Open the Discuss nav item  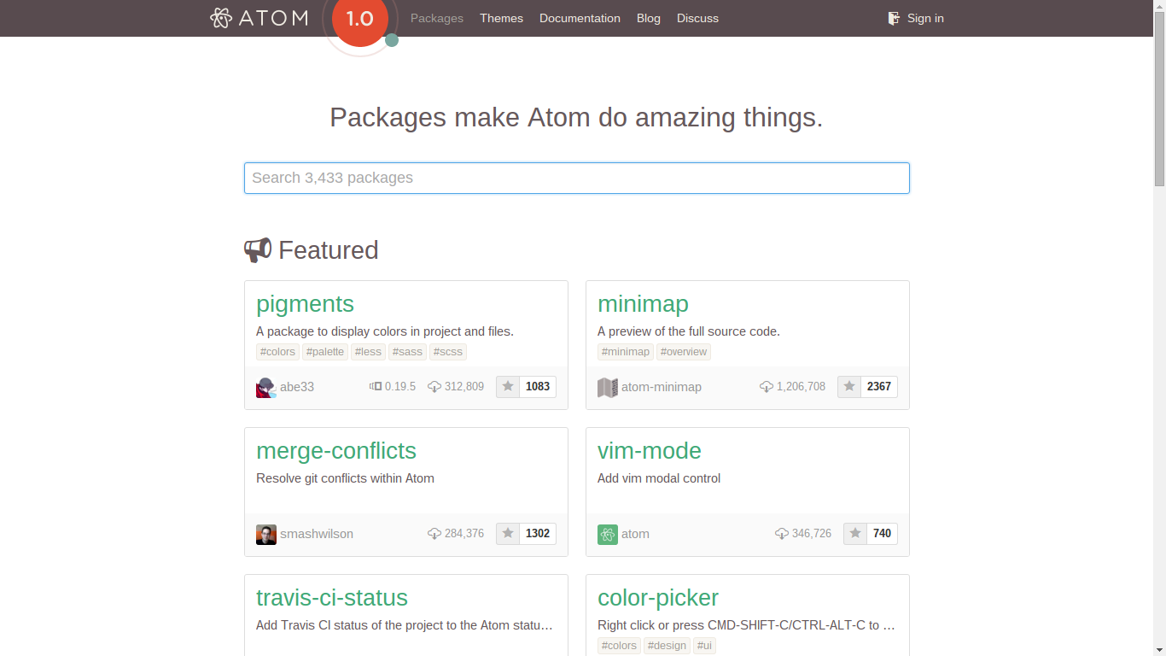click(x=697, y=18)
